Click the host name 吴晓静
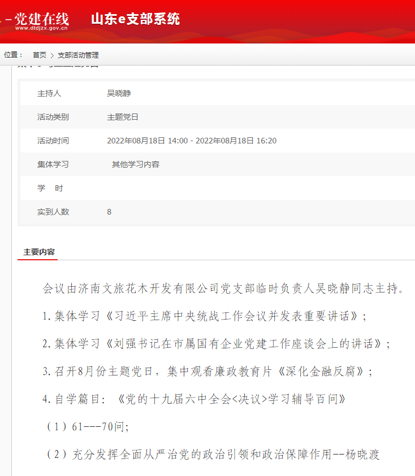Image resolution: width=415 pixels, height=476 pixels. 119,93
